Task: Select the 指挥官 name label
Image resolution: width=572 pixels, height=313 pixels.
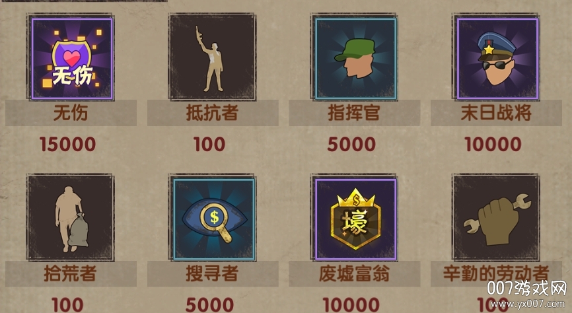Action: [x=354, y=113]
